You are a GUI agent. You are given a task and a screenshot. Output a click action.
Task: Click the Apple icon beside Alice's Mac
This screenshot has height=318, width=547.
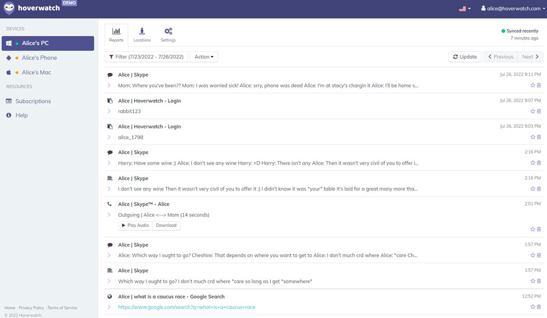click(x=9, y=72)
